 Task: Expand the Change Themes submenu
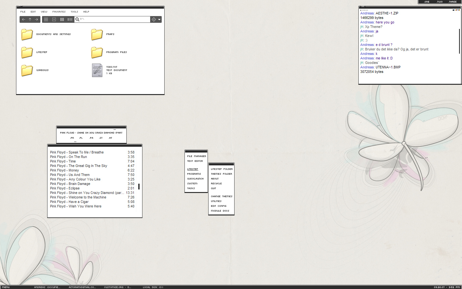coord(221,196)
